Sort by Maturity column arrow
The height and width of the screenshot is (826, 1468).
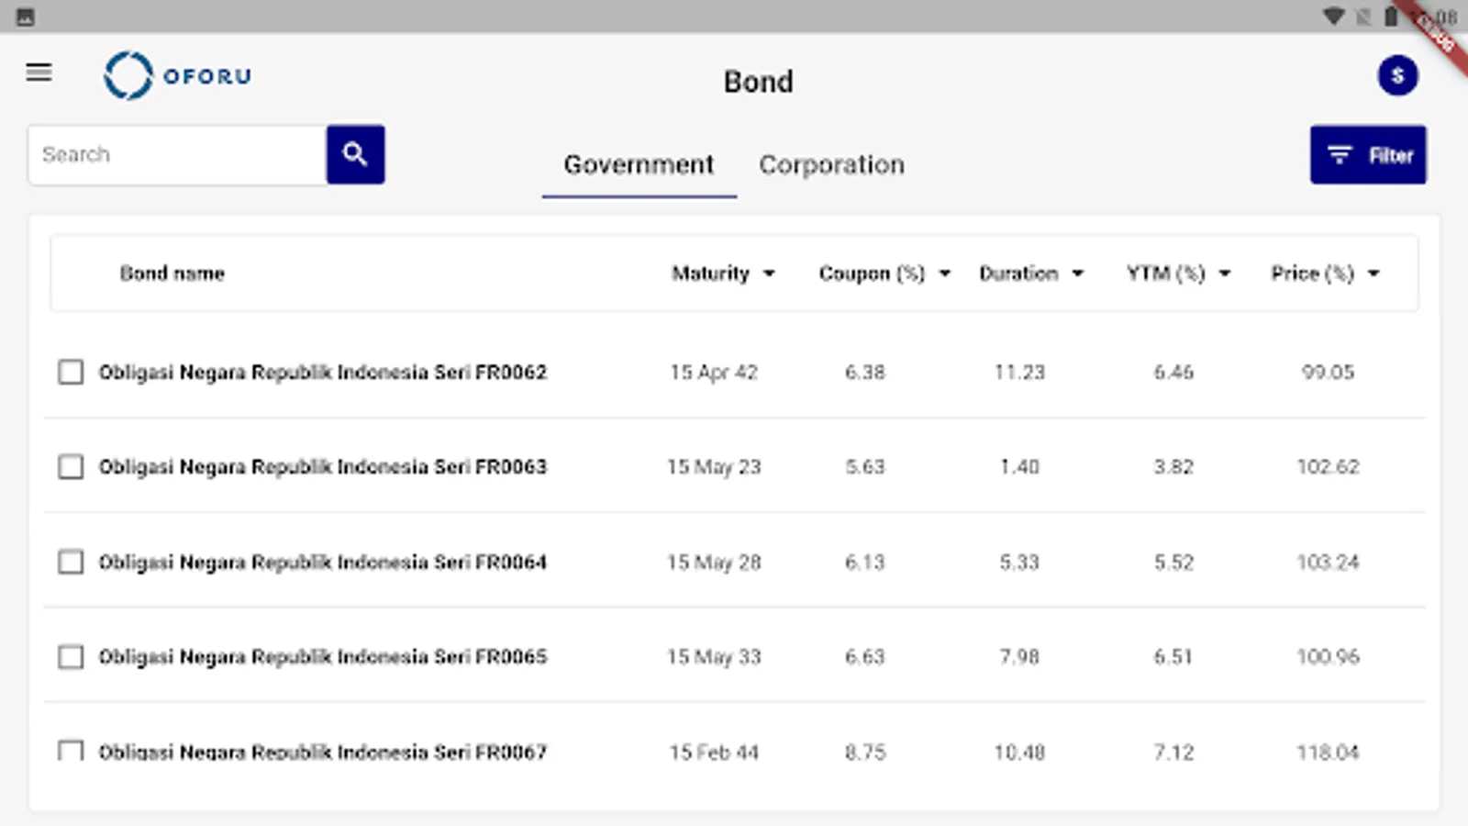click(769, 273)
